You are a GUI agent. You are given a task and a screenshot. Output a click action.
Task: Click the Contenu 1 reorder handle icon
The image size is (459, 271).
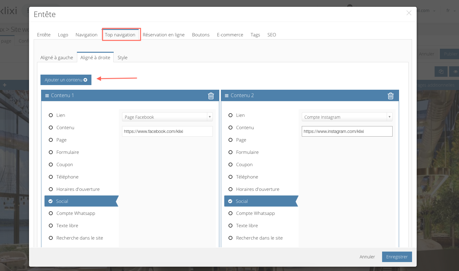[x=47, y=96]
